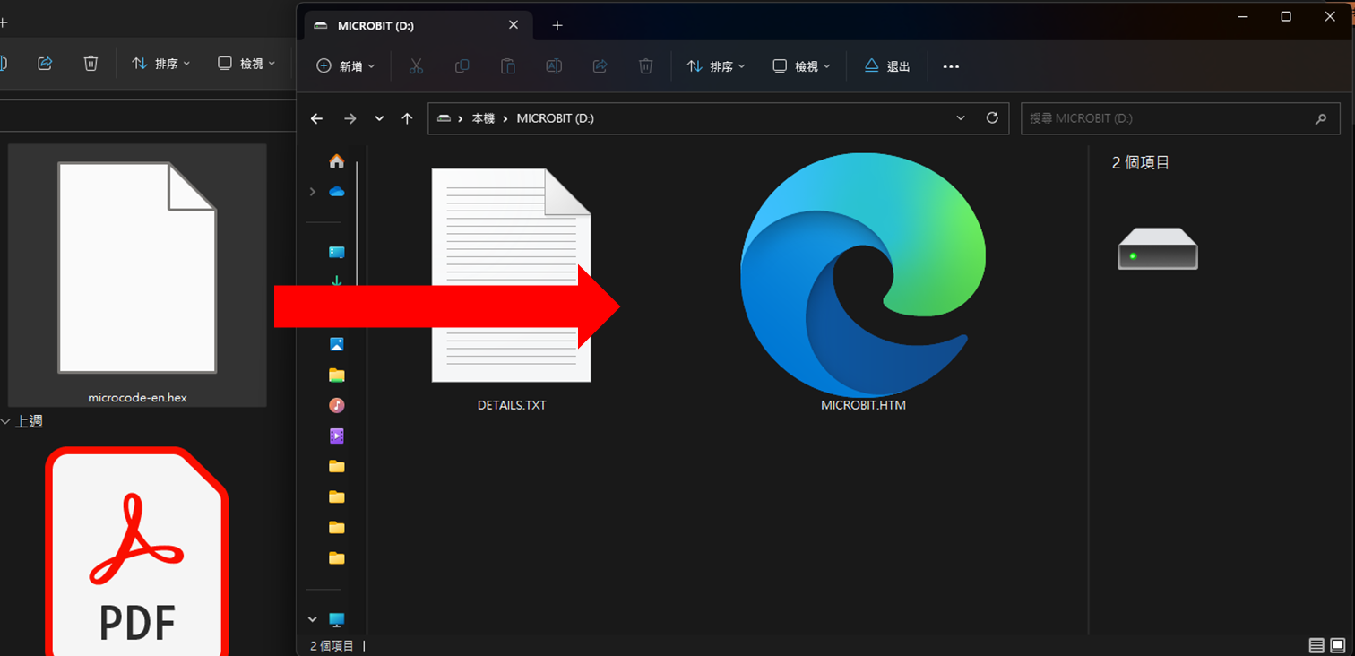Switch to large thumbnails view in status bar
Screen dimensions: 1355x656
[x=1338, y=645]
